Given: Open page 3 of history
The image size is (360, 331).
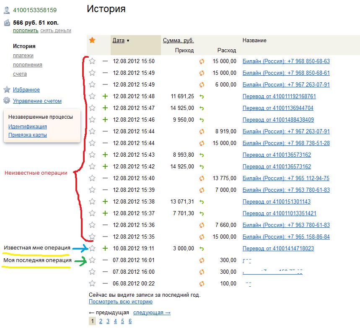Looking at the screenshot, I should coord(108,321).
